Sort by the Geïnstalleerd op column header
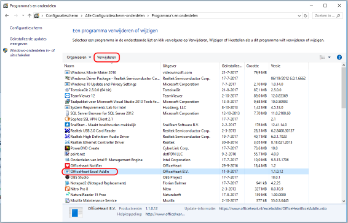Screen dimensions: 348x223 tap(232, 66)
